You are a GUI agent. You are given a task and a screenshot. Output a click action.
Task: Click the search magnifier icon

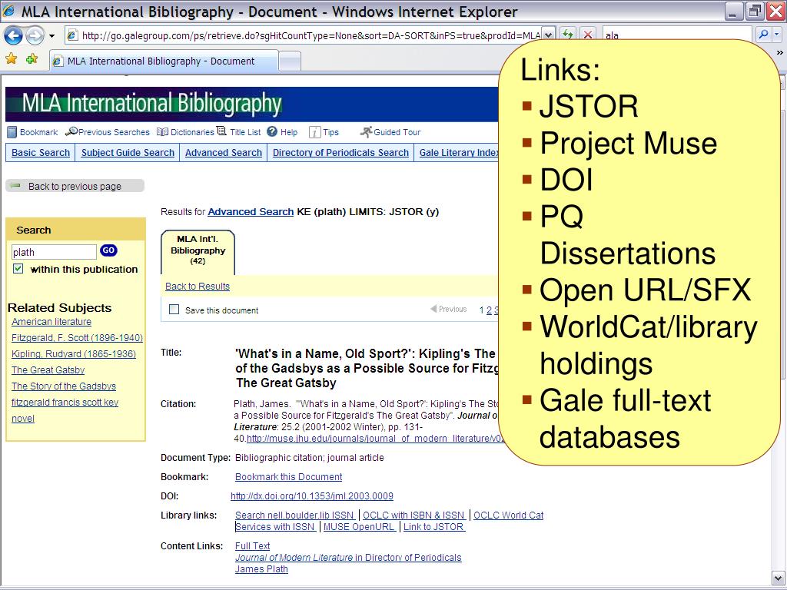tap(763, 35)
